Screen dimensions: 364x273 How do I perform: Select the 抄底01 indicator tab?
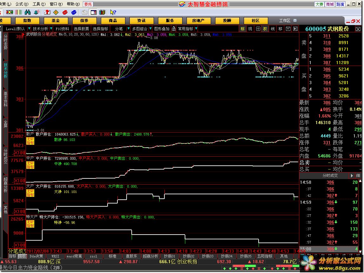click(169, 256)
